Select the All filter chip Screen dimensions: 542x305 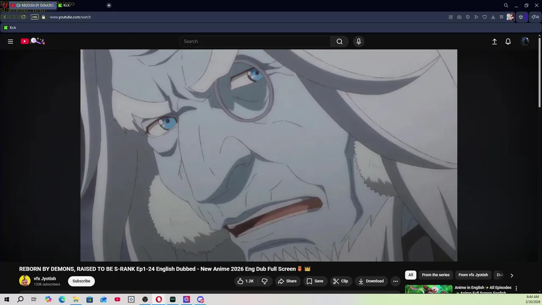(411, 275)
